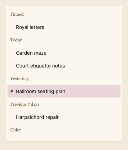
Task: Click the word 'days' in Previous 7 days
Action: point(35,104)
